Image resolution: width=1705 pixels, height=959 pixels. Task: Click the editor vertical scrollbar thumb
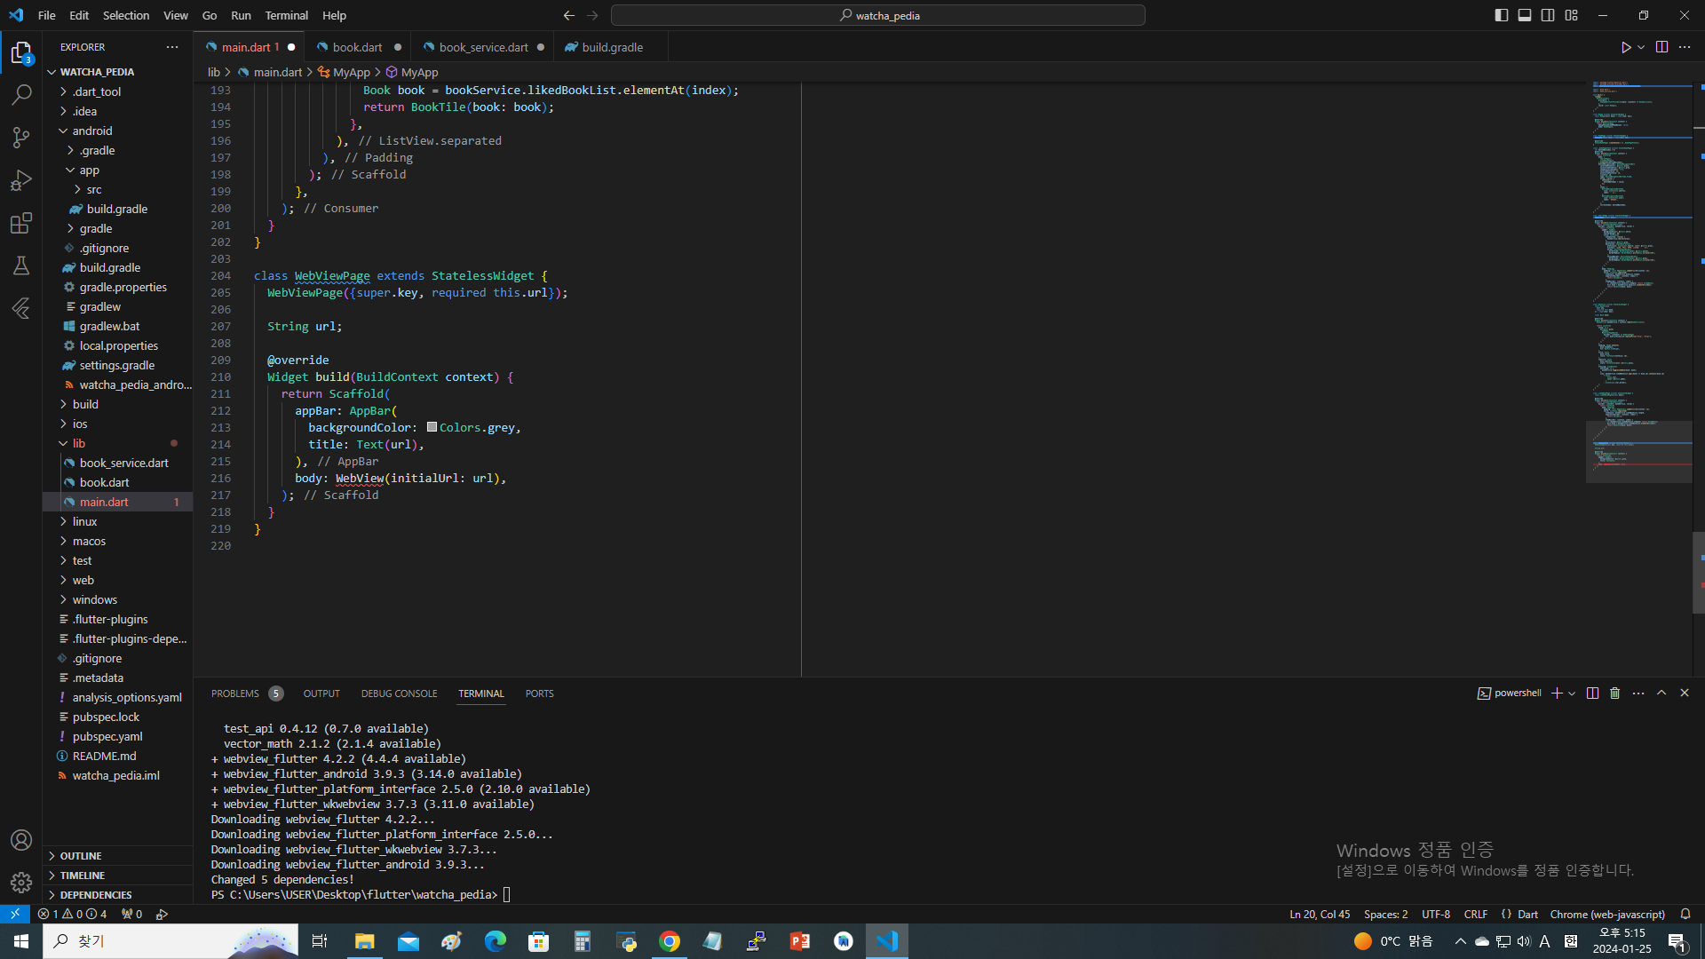1698,572
